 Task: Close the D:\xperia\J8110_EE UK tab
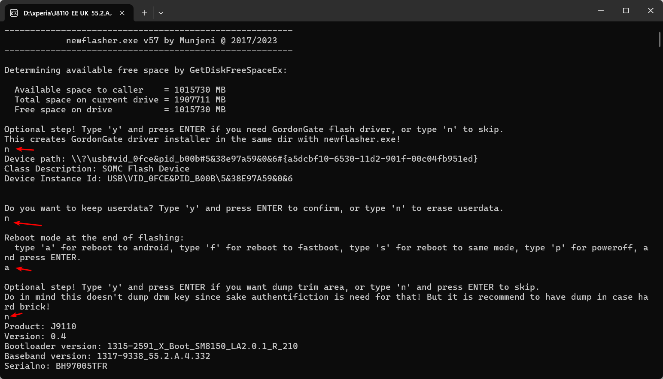click(122, 13)
